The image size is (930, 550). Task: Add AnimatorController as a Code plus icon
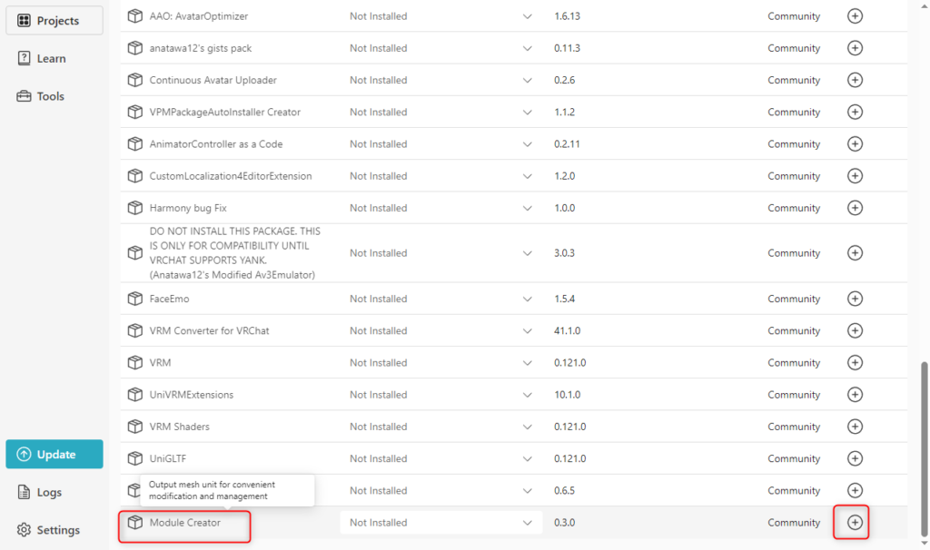(855, 144)
